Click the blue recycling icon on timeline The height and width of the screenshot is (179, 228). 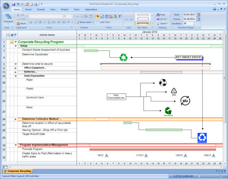[202, 138]
